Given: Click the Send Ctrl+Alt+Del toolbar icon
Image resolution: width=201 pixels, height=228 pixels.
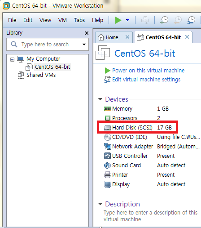Looking at the screenshot, I should (x=145, y=20).
